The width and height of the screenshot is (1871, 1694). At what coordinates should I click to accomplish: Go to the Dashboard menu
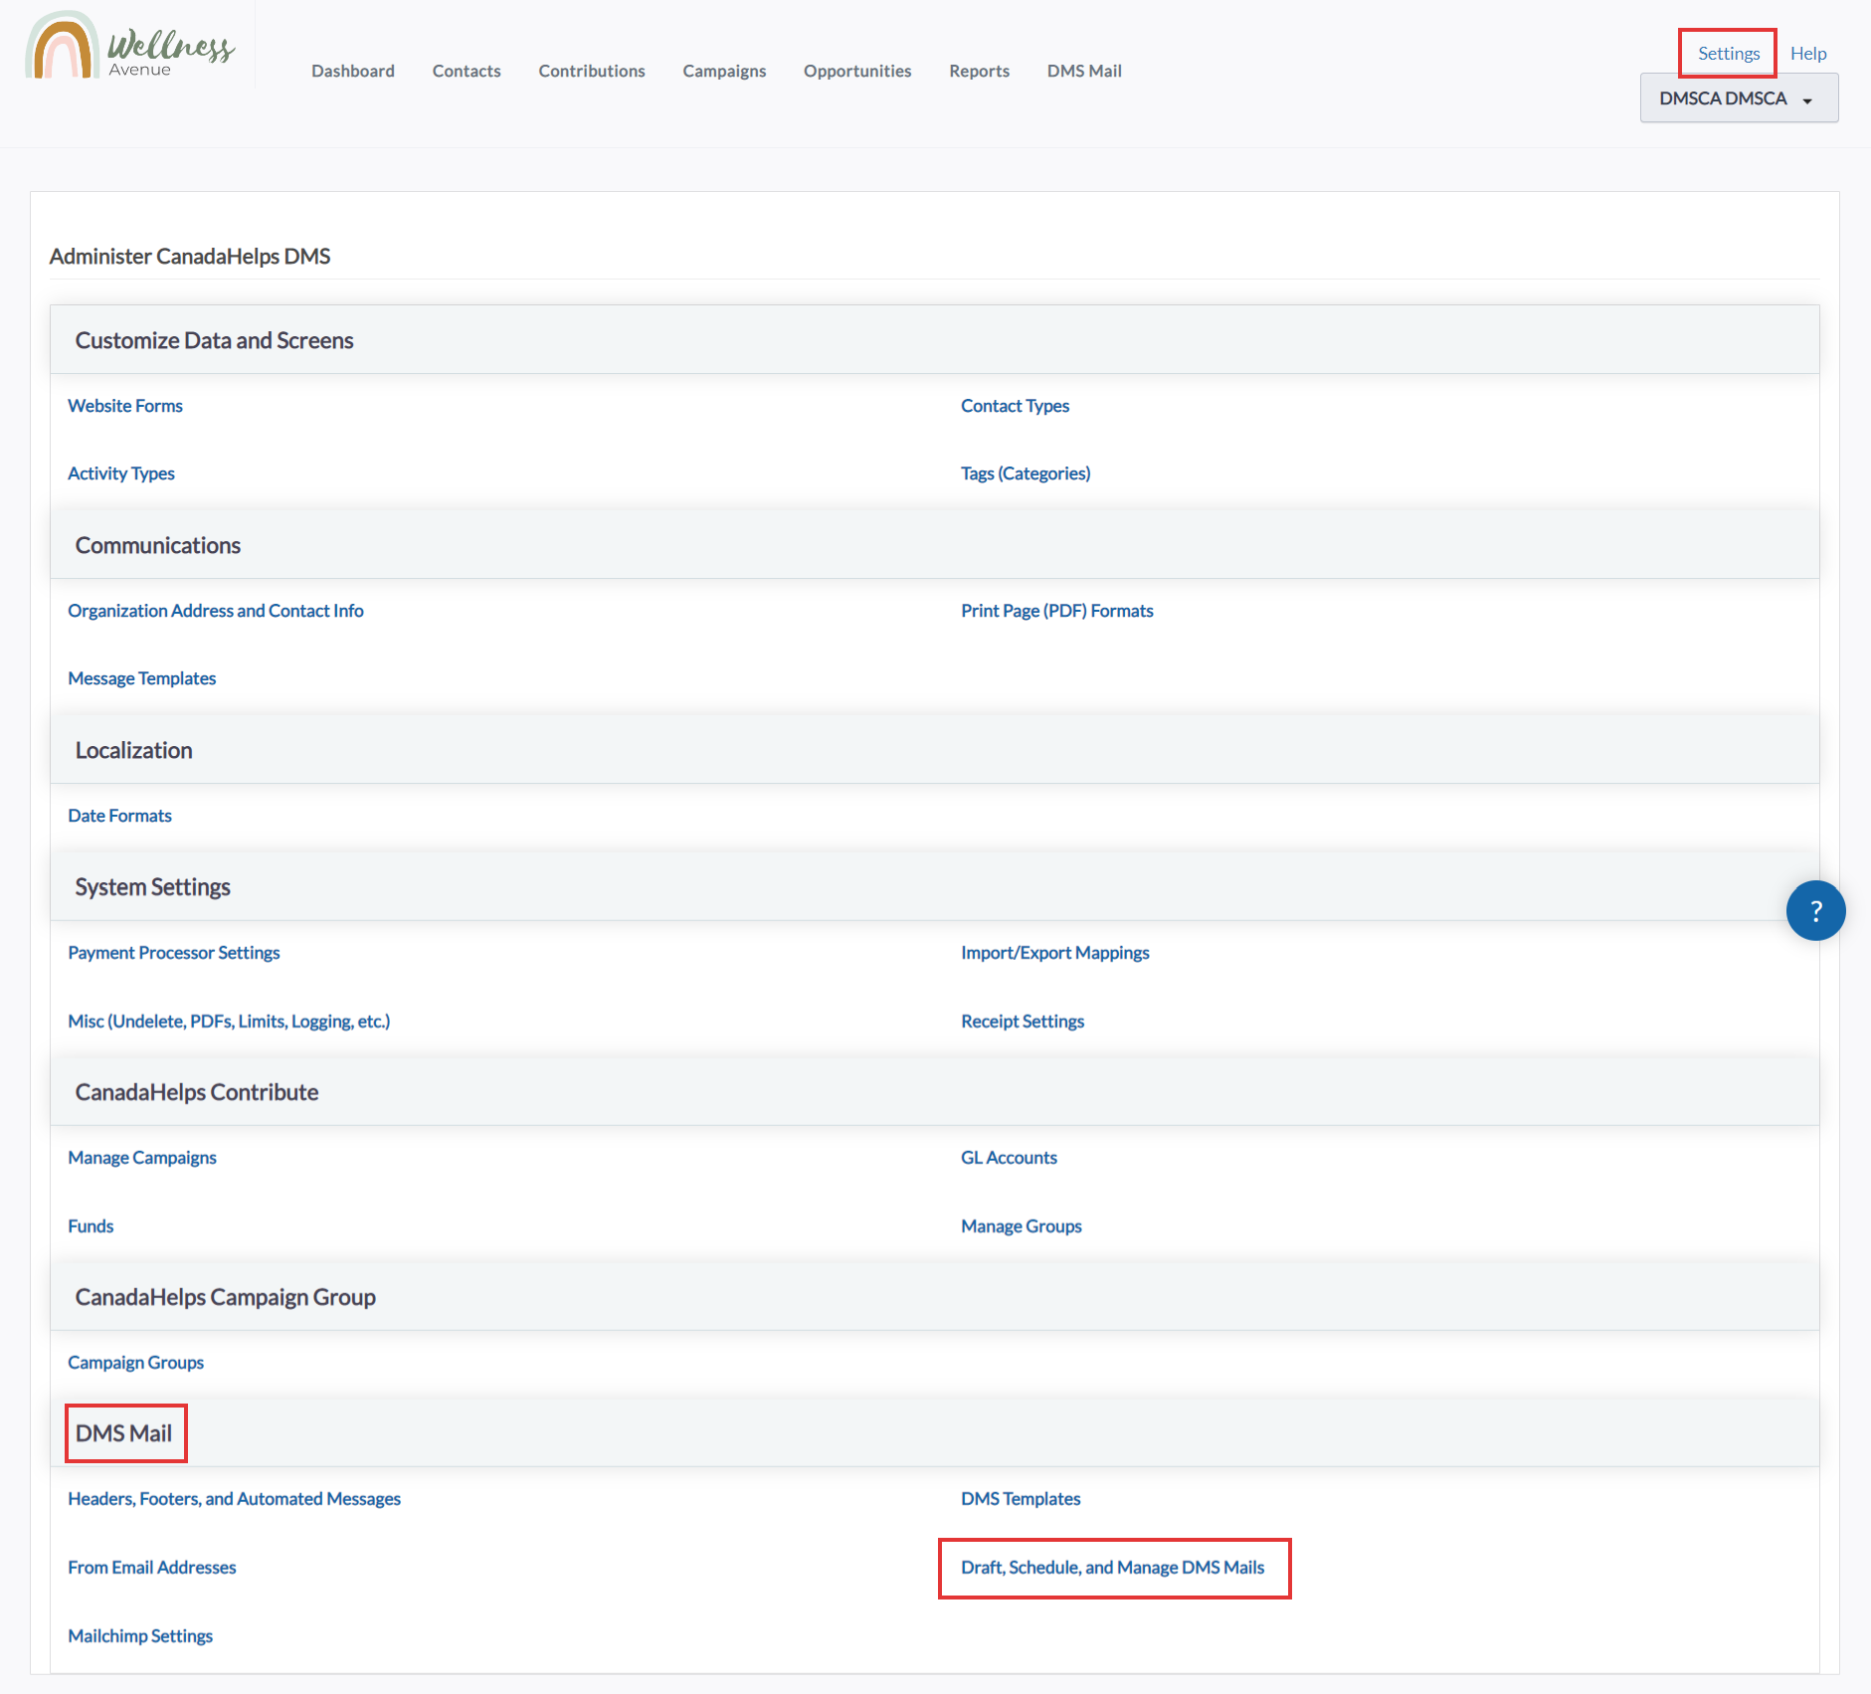(x=353, y=71)
